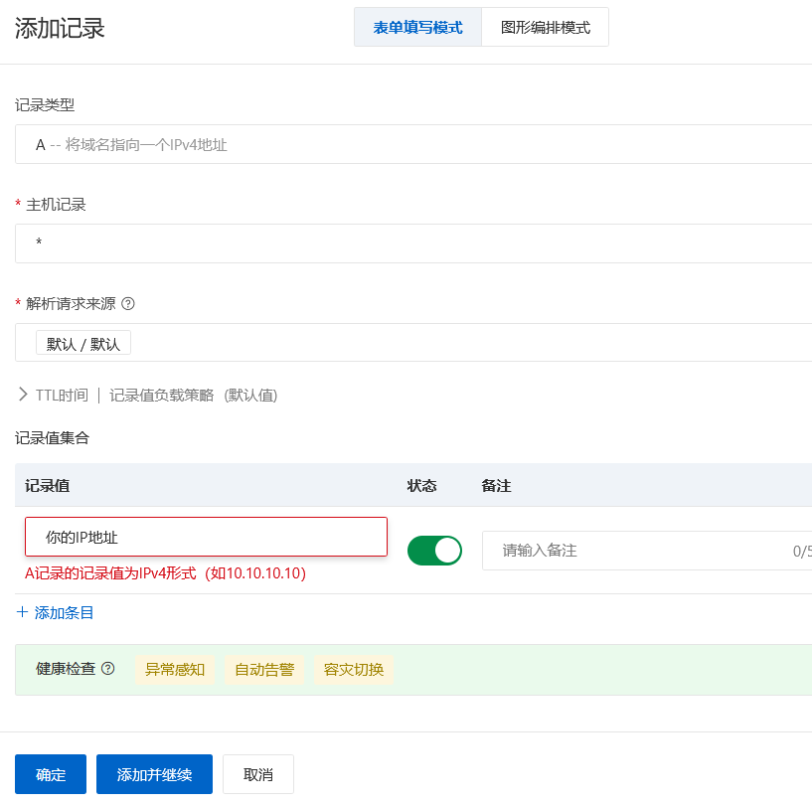Click the help icon beside 解析请求来源
This screenshot has height=807, width=812.
coord(128,301)
